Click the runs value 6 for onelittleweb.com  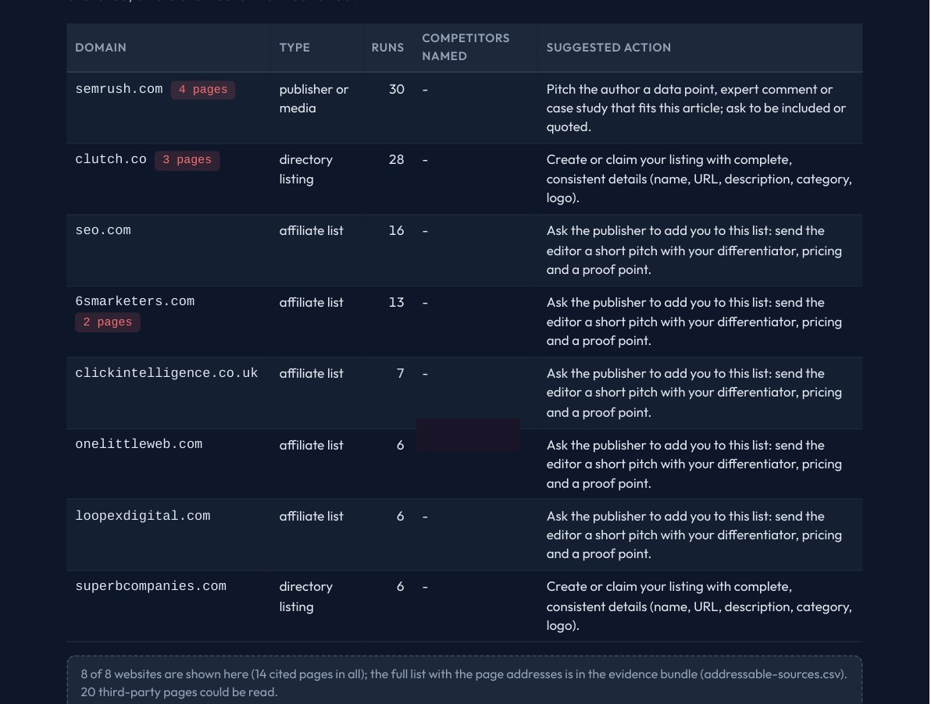[401, 445]
